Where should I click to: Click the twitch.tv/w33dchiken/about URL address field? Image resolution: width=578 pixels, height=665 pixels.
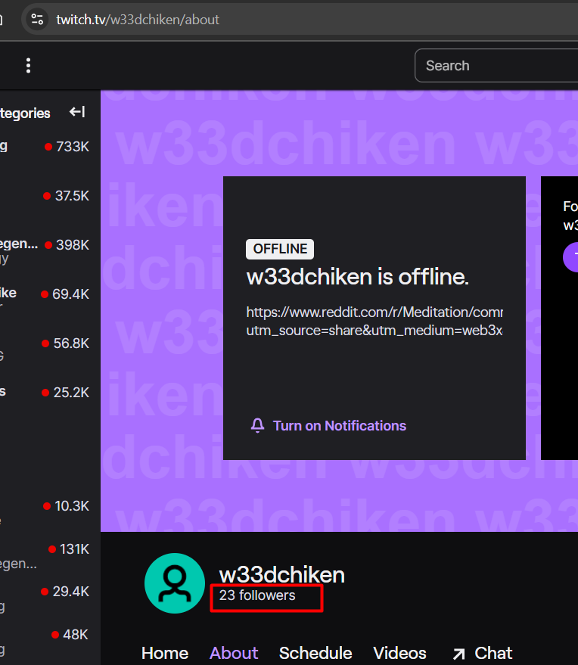point(138,20)
